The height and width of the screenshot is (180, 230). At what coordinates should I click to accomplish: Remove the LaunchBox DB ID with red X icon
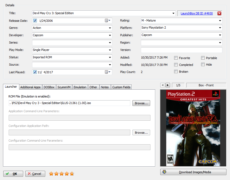click(219, 13)
